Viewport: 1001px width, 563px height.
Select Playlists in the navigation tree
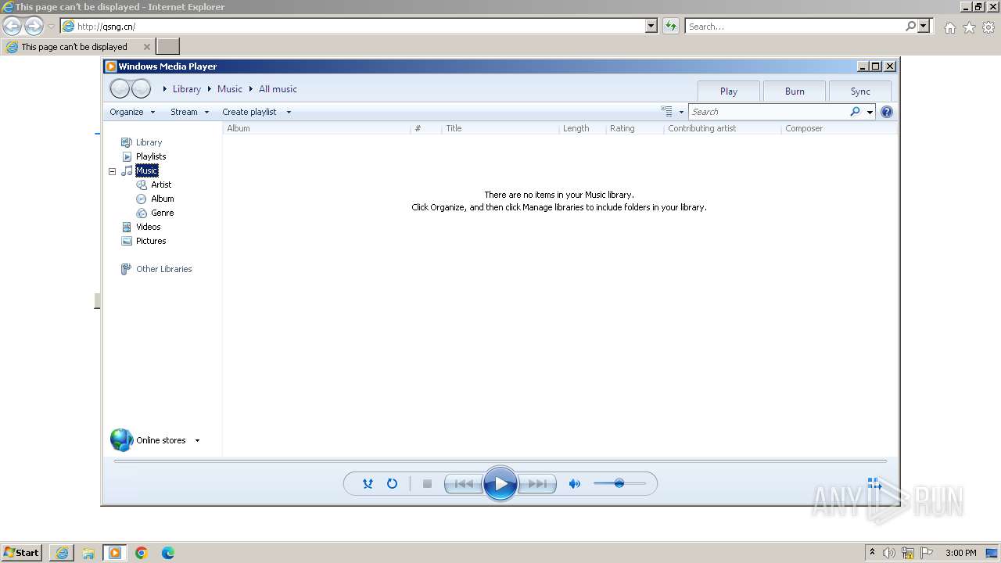tap(151, 156)
